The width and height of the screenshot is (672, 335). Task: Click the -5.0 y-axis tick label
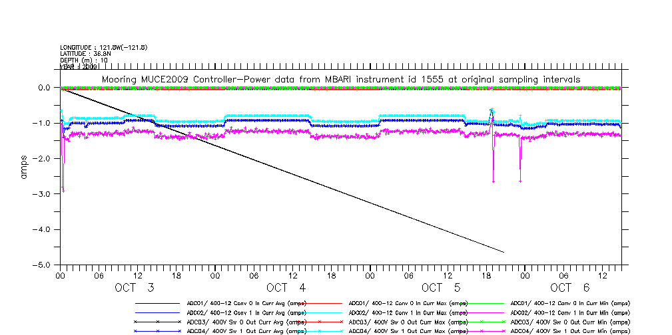tap(43, 265)
